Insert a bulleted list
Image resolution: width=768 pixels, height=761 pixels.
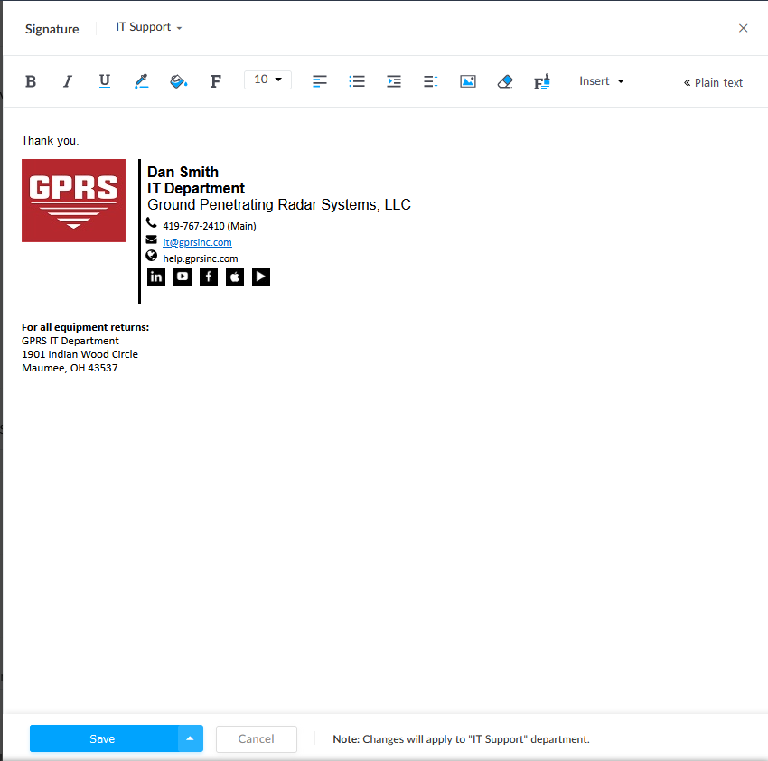click(x=357, y=81)
